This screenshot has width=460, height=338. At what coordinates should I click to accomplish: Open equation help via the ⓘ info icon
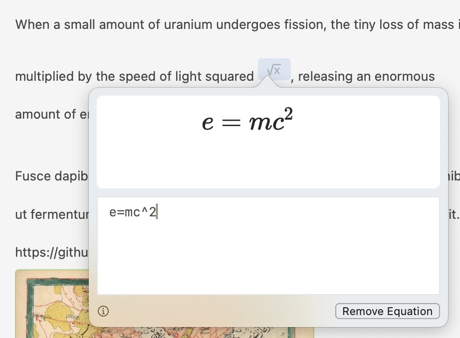[103, 311]
